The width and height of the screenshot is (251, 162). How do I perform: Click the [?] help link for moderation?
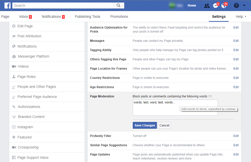tap(210, 96)
